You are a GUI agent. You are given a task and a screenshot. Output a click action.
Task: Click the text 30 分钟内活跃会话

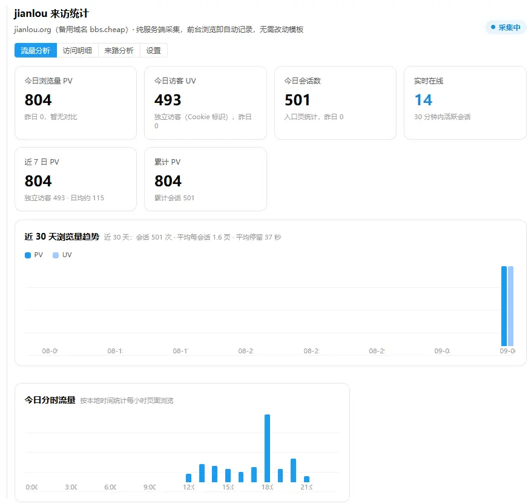(x=442, y=117)
